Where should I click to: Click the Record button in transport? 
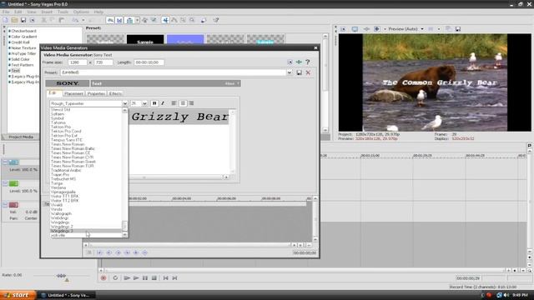coord(103,277)
